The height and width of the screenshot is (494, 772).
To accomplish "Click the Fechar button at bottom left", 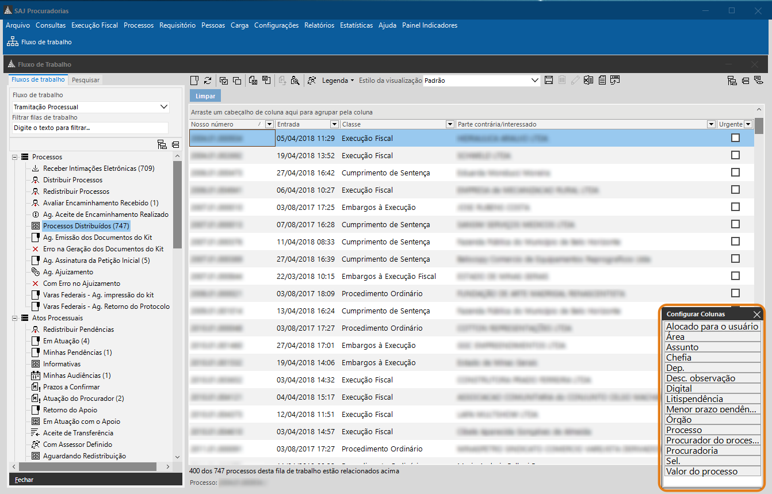I will tap(23, 479).
